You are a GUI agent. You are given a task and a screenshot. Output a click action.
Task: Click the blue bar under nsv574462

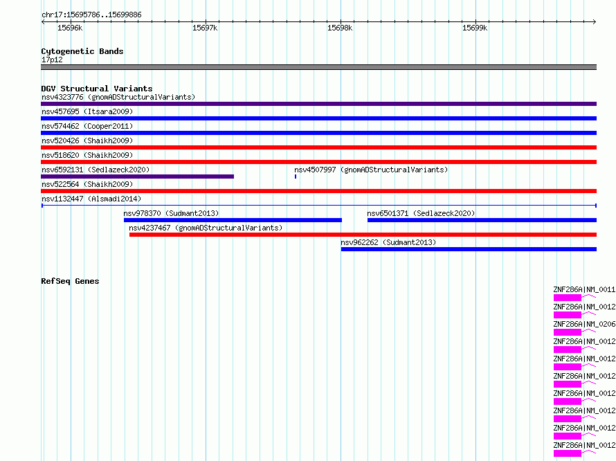318,133
